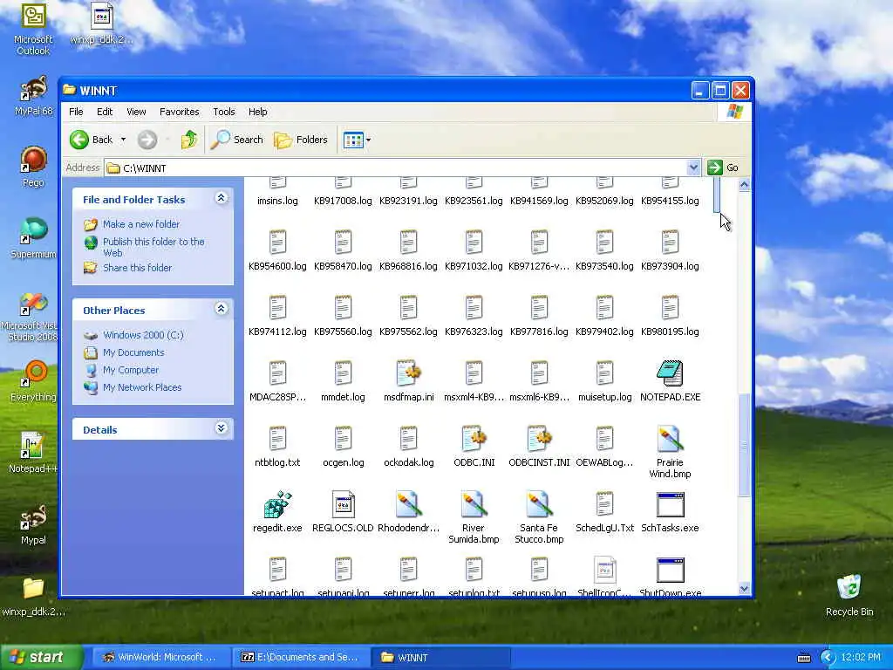The width and height of the screenshot is (893, 670).
Task: Open the Recycle Bin
Action: point(849,595)
